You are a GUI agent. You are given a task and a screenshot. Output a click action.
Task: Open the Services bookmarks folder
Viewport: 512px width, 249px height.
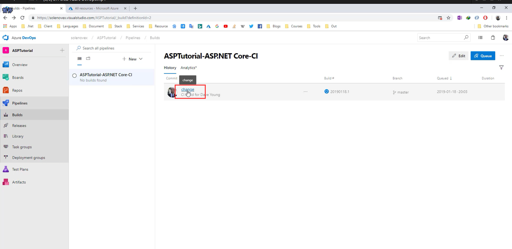pyautogui.click(x=135, y=26)
